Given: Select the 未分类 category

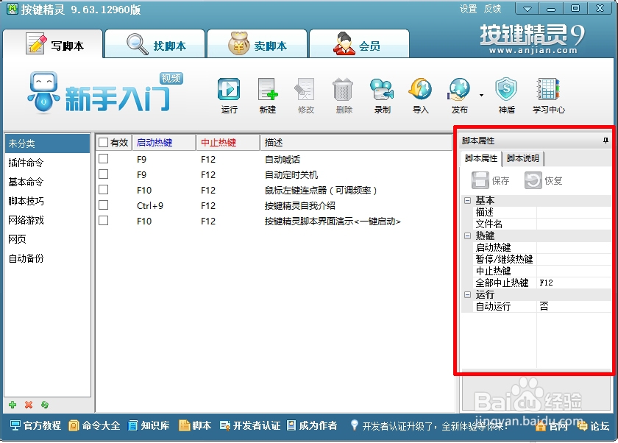Looking at the screenshot, I should coord(47,143).
